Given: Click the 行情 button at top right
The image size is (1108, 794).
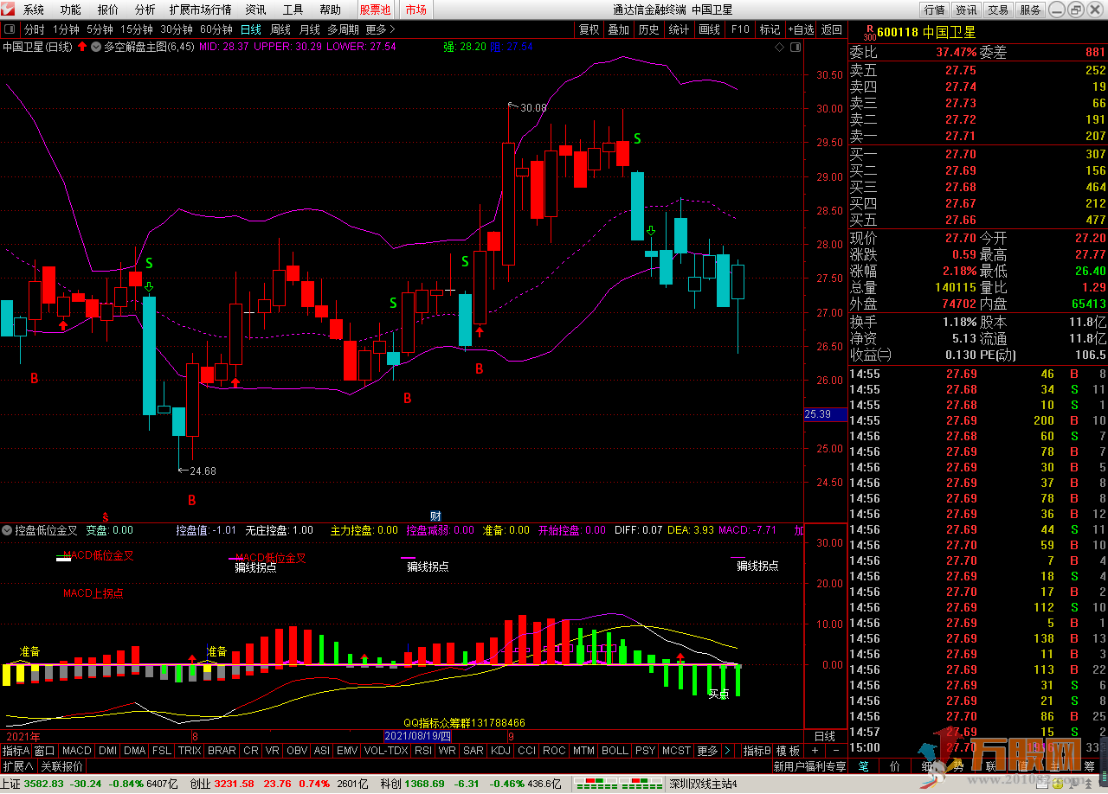Looking at the screenshot, I should tap(934, 10).
